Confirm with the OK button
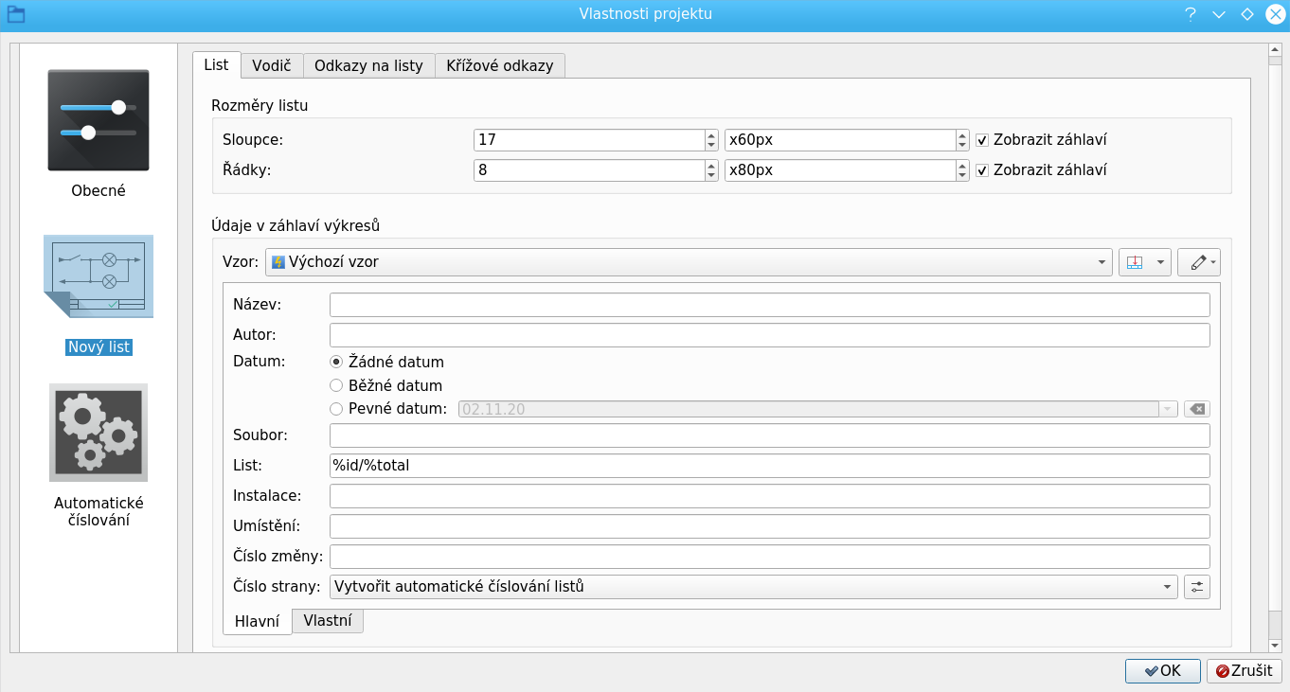The image size is (1290, 692). click(1162, 670)
